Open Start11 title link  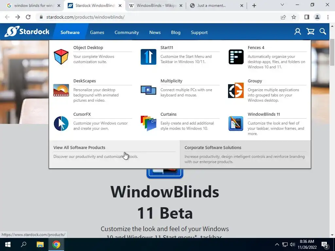pyautogui.click(x=167, y=48)
